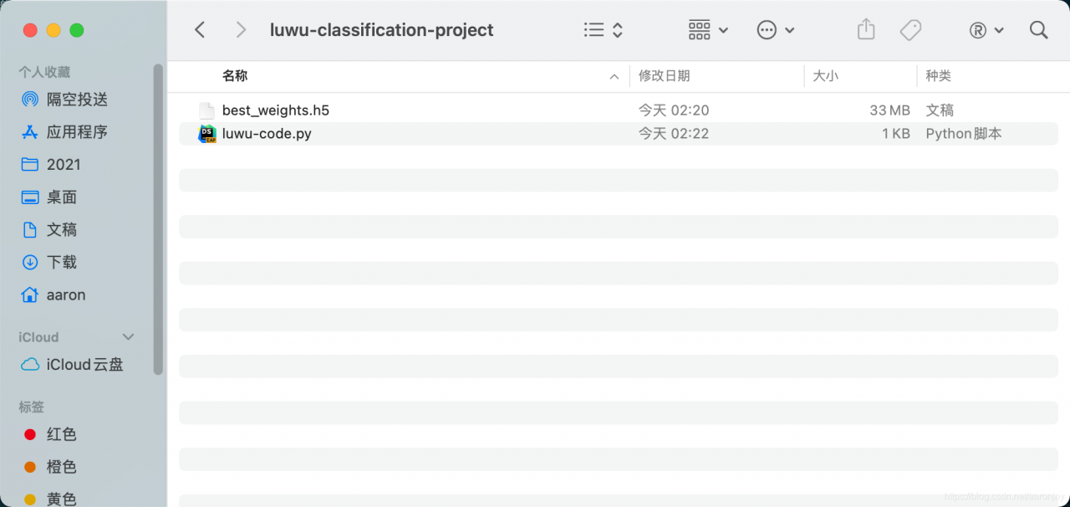
Task: Click the forward navigation arrow
Action: point(241,30)
